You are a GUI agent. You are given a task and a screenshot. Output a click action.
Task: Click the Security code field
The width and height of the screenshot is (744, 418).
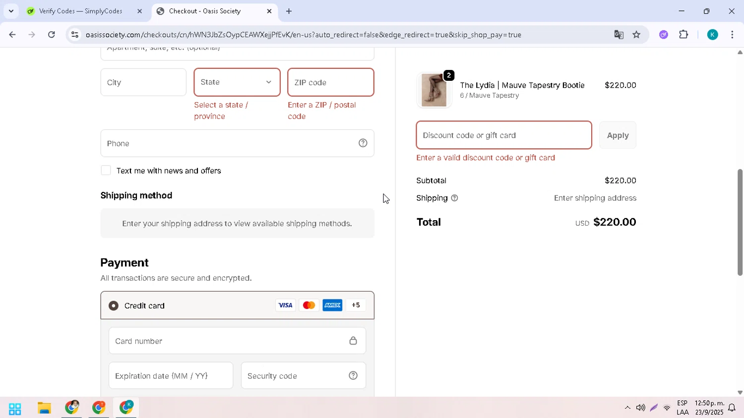point(304,376)
